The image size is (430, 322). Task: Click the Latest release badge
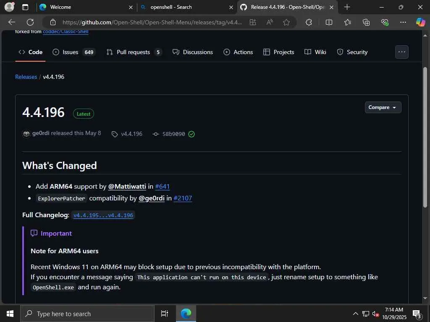coord(84,114)
